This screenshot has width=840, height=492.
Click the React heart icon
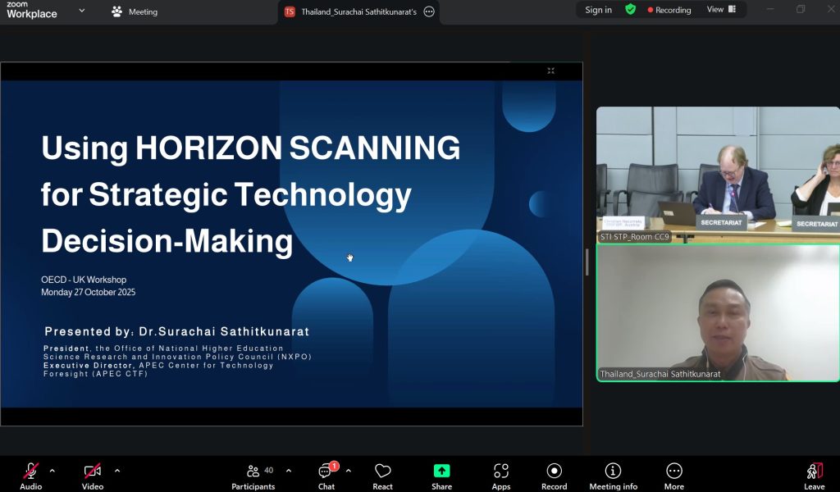382,471
